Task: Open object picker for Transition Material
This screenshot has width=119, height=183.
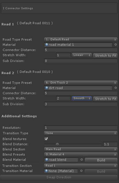Action: click(82, 171)
